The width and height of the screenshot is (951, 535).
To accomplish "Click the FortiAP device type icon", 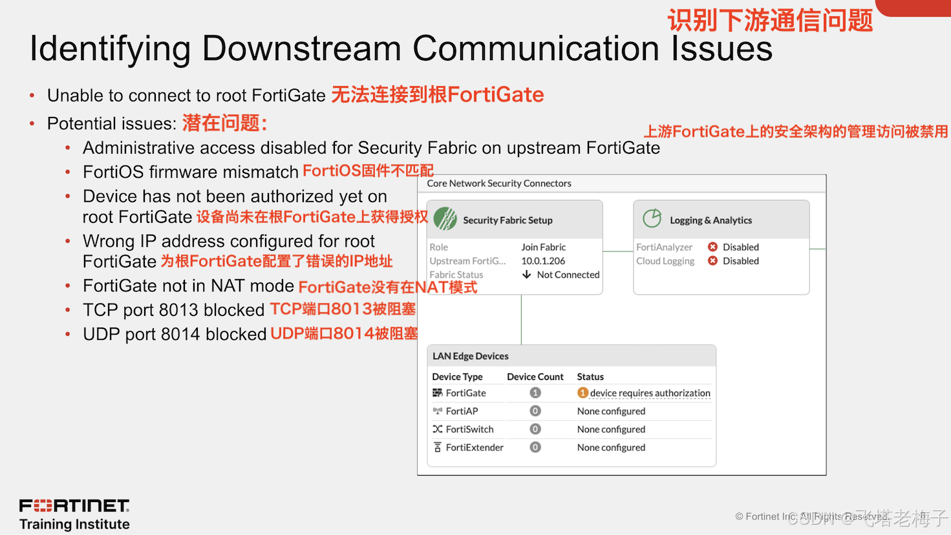I will (438, 411).
